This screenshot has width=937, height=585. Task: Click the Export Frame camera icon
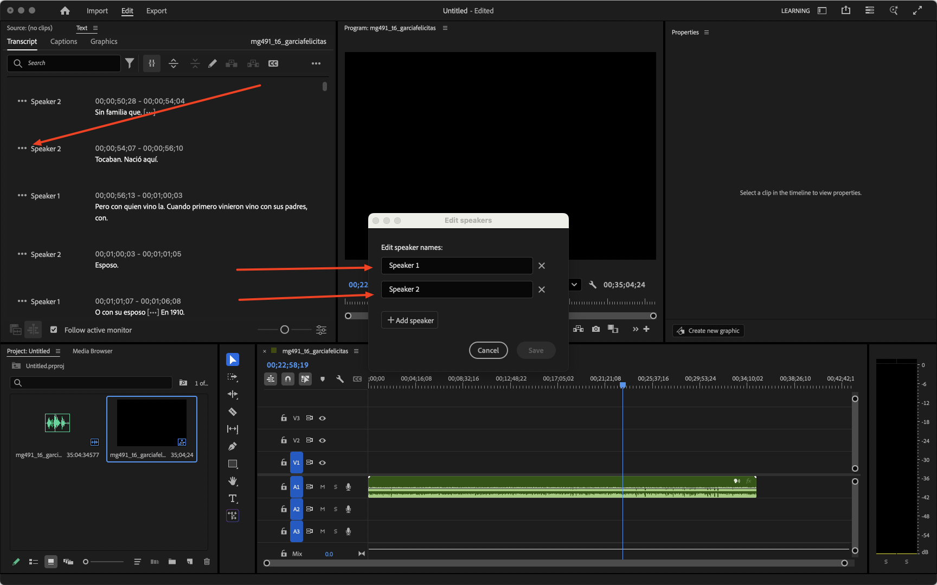tap(596, 329)
